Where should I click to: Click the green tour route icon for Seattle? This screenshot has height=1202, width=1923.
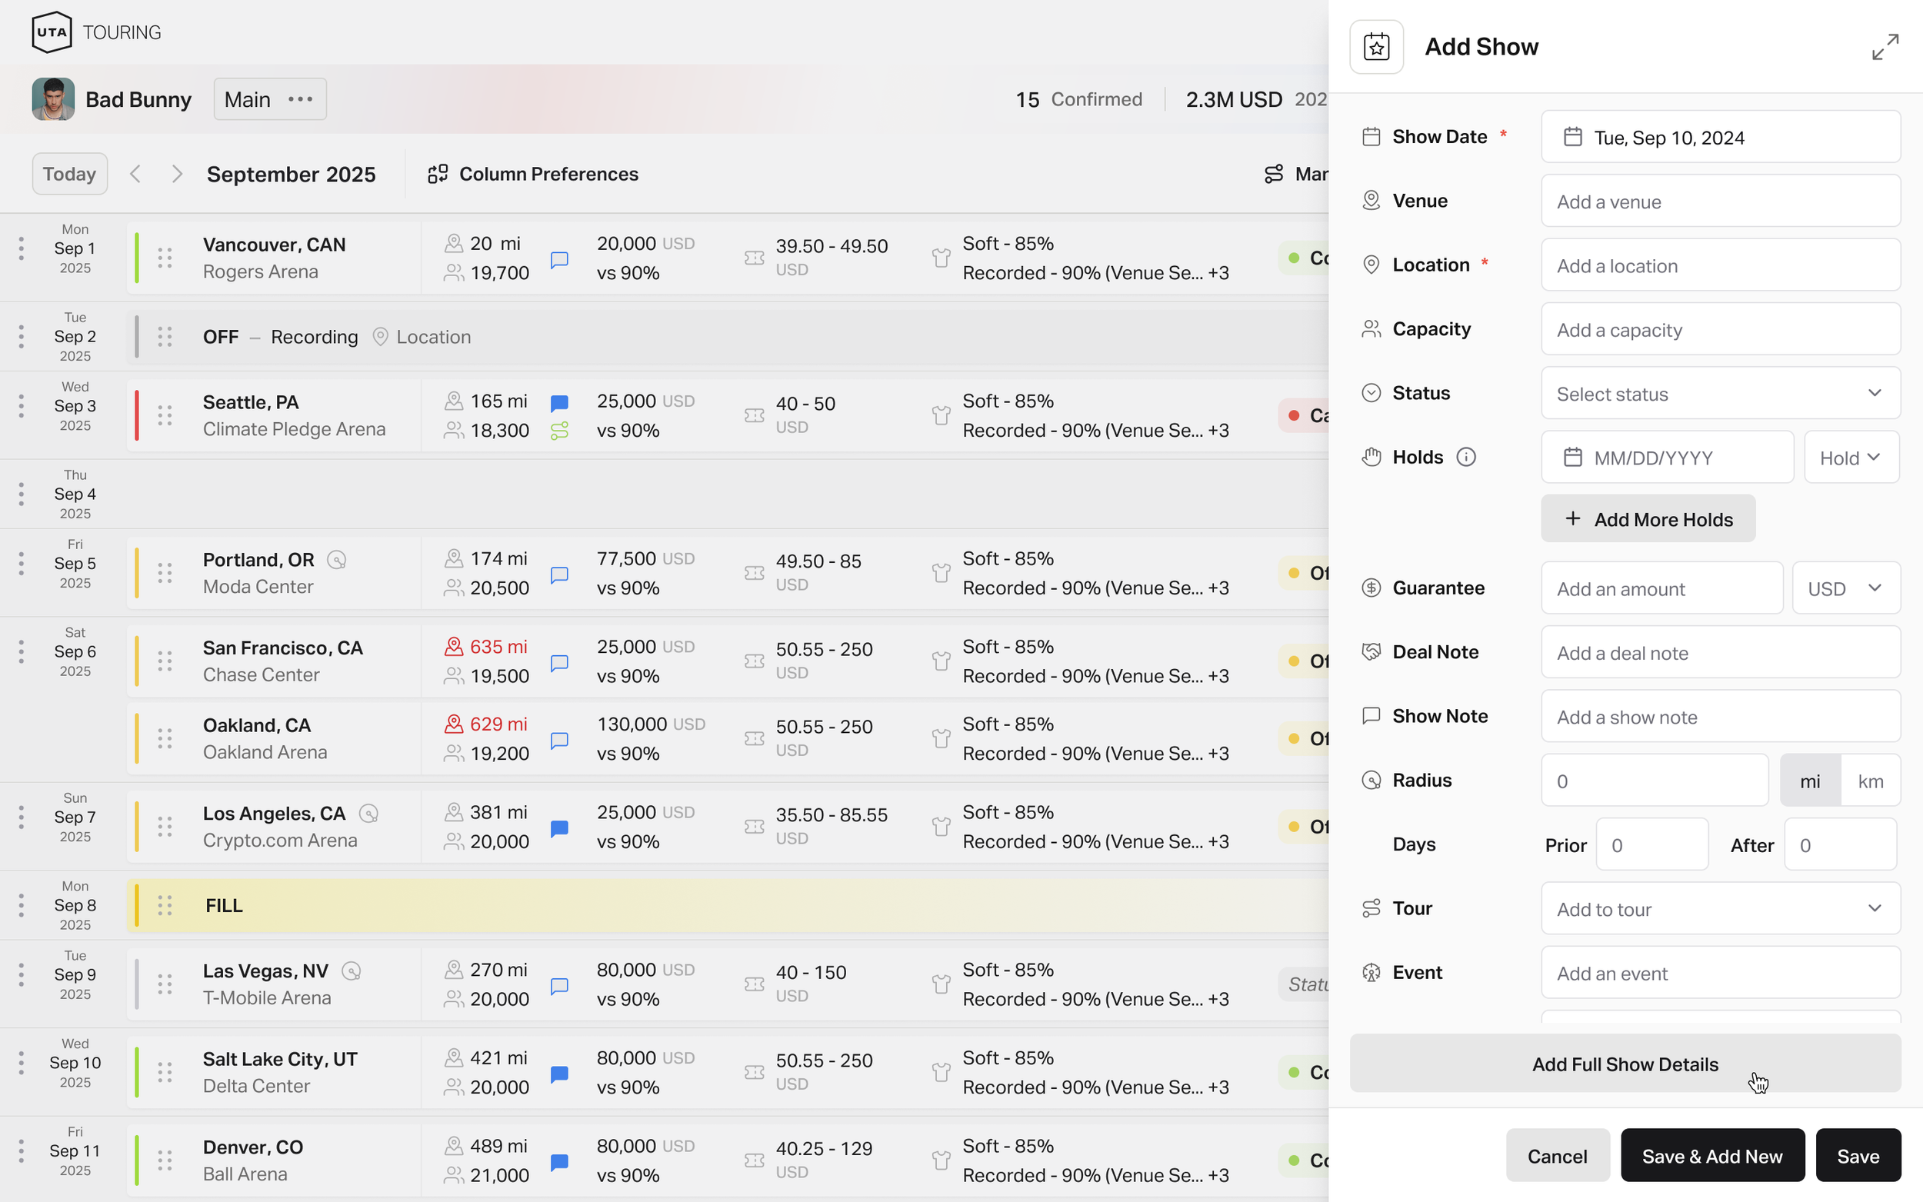pyautogui.click(x=560, y=430)
